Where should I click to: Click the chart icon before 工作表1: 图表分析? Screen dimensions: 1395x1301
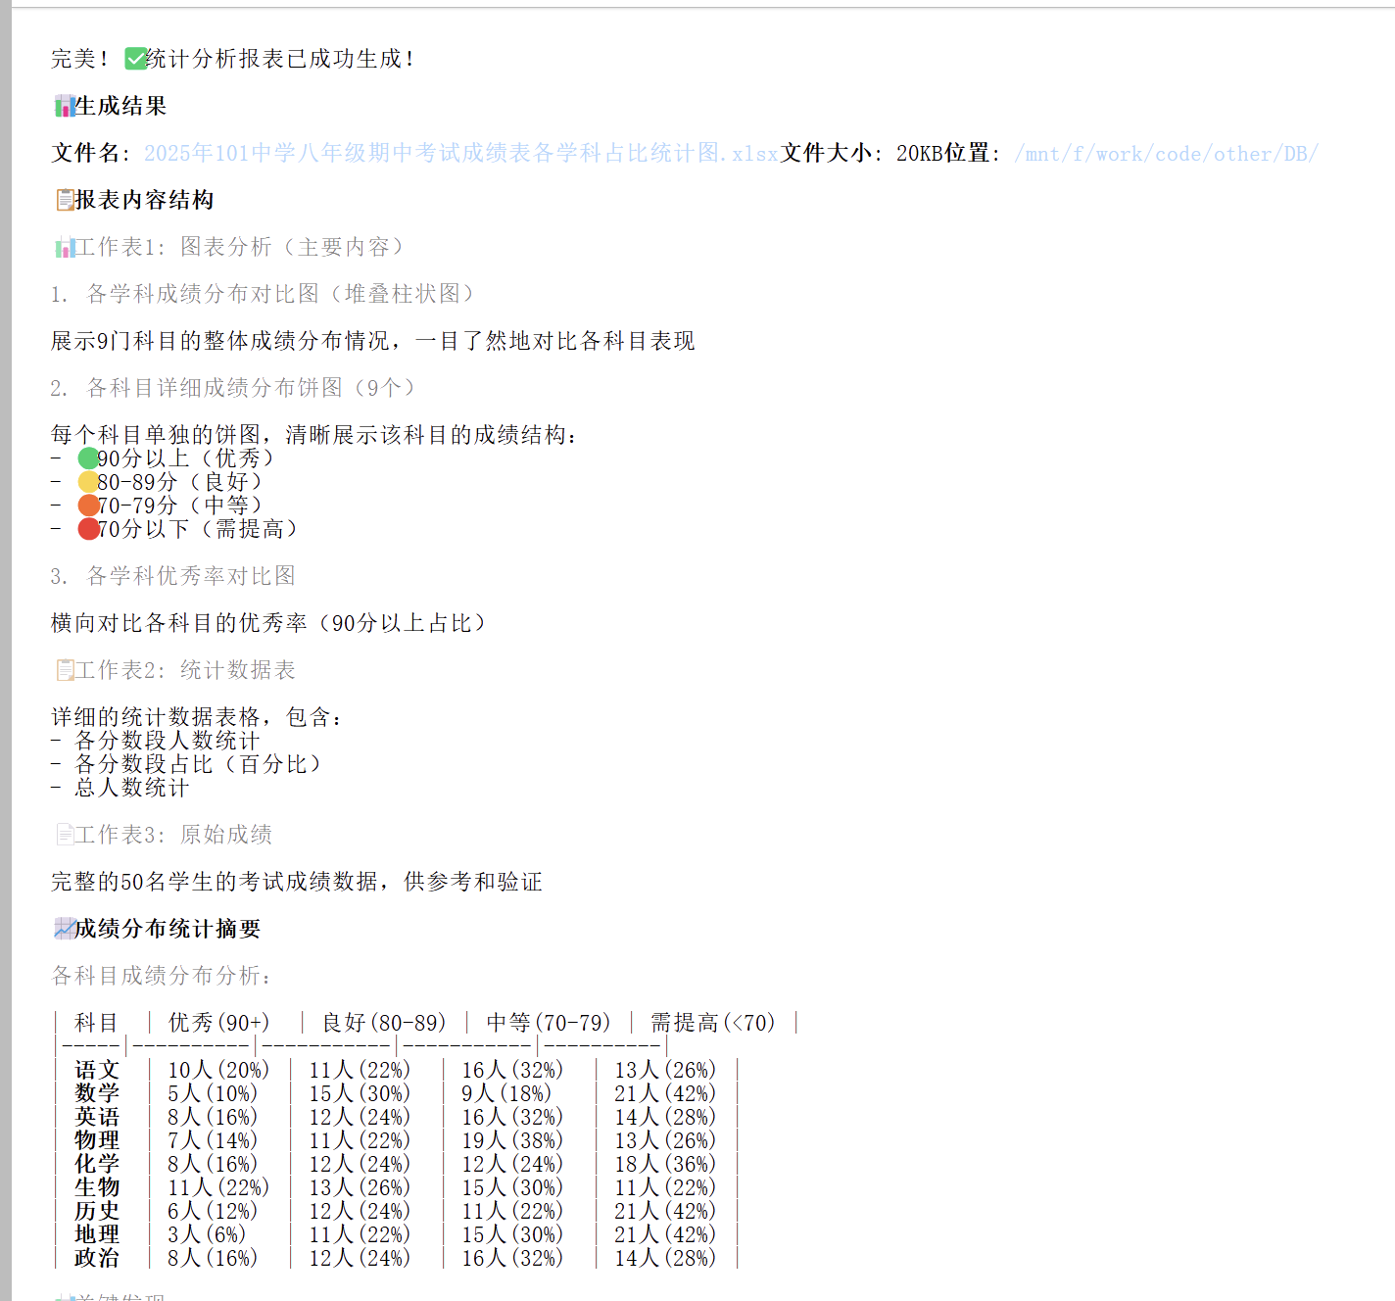click(x=64, y=246)
